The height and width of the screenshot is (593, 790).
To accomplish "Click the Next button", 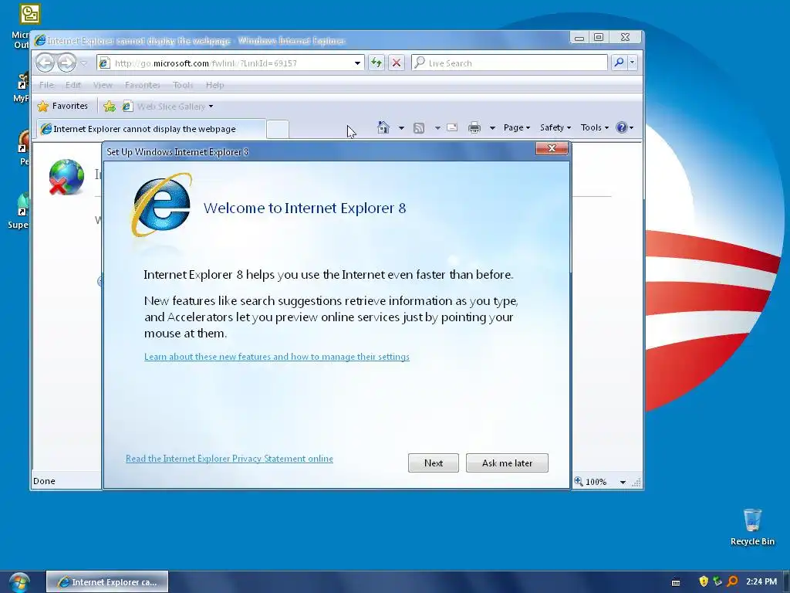I will pyautogui.click(x=434, y=463).
